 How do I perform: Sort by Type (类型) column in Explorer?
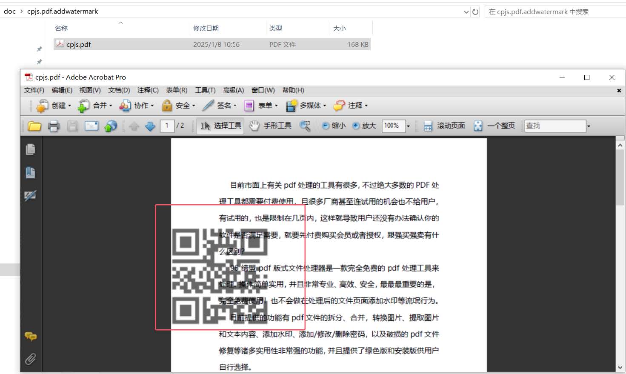point(276,28)
